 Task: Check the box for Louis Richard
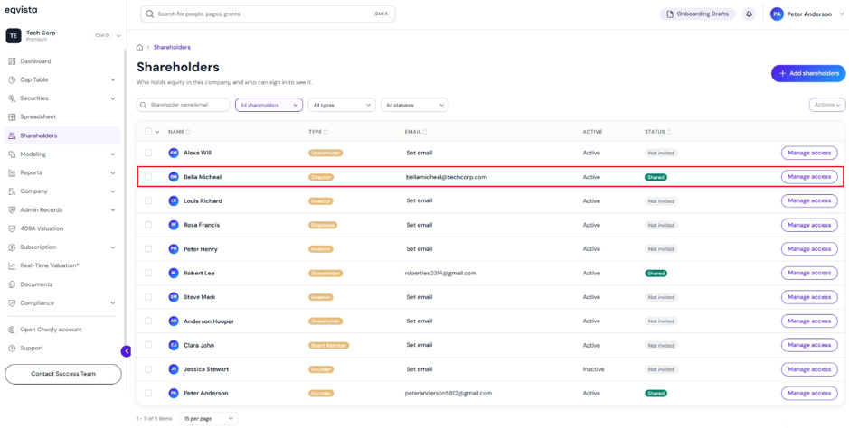tap(148, 200)
